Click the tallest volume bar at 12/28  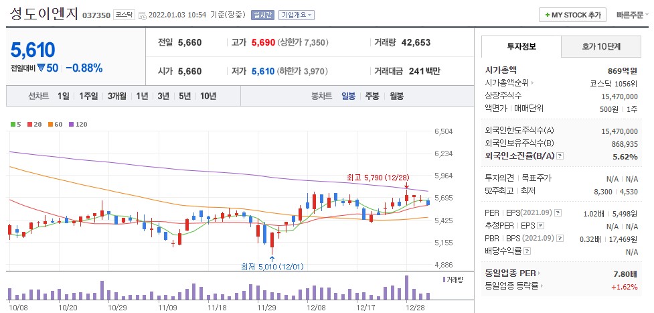(407, 288)
